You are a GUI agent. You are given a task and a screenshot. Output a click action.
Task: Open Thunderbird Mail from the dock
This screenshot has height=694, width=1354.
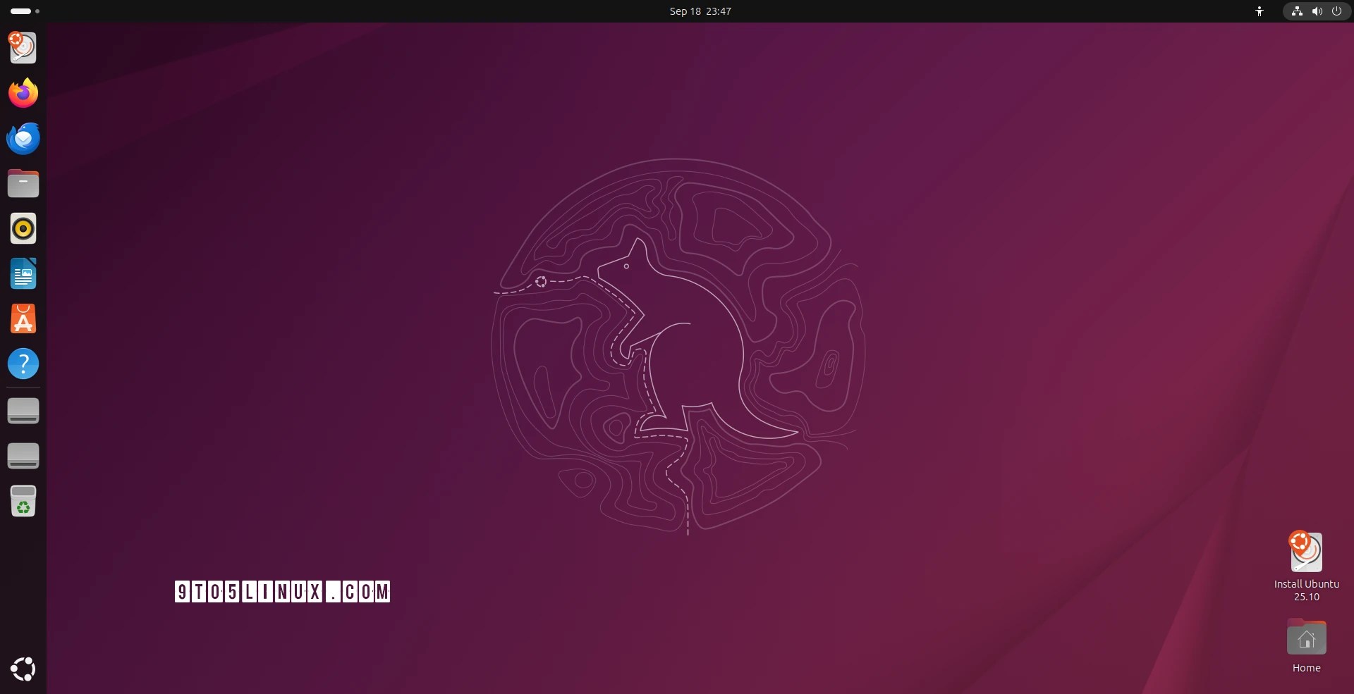tap(23, 138)
